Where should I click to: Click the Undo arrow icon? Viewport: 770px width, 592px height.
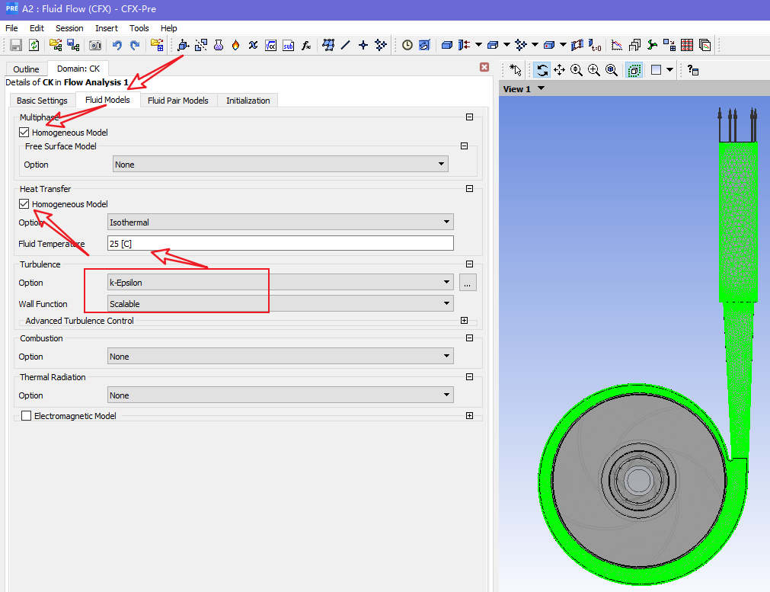(x=117, y=46)
